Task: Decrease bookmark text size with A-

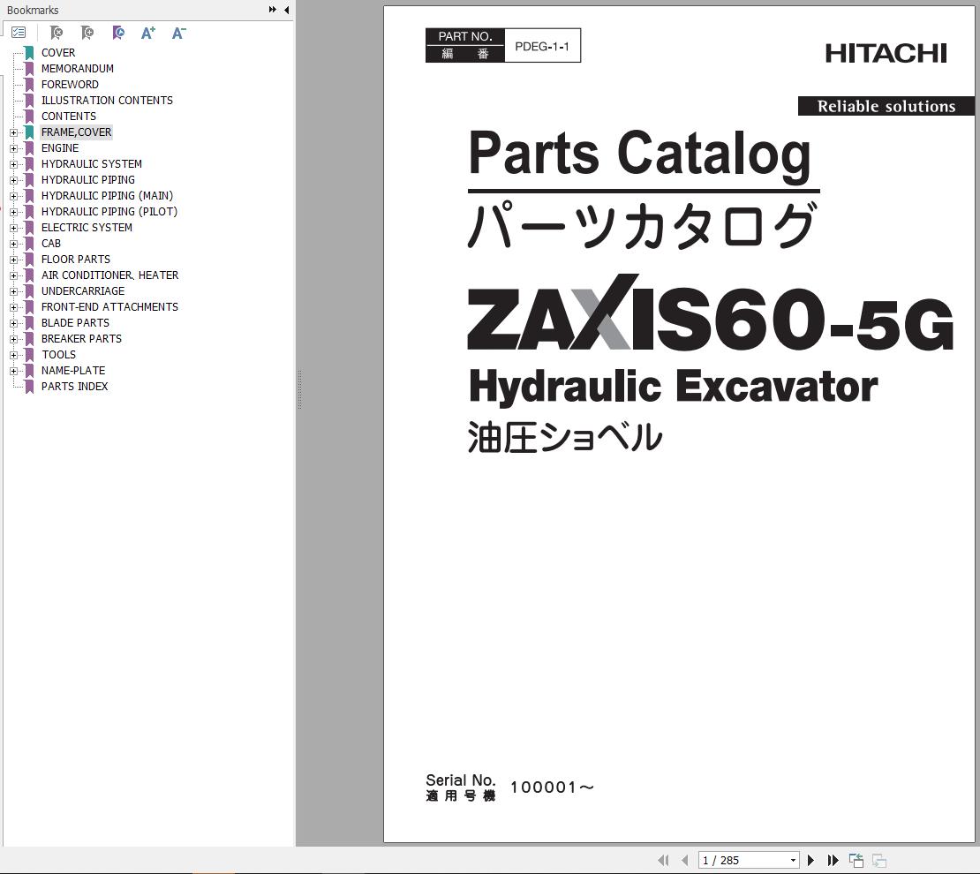Action: coord(178,33)
